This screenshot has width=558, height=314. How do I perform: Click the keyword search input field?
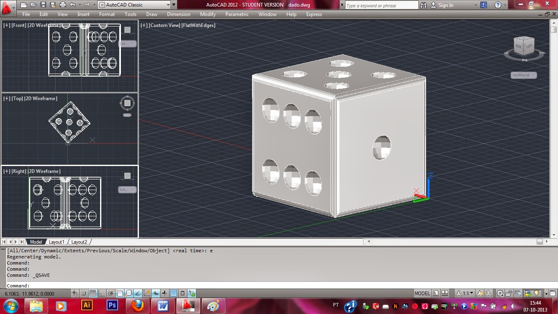pos(382,5)
